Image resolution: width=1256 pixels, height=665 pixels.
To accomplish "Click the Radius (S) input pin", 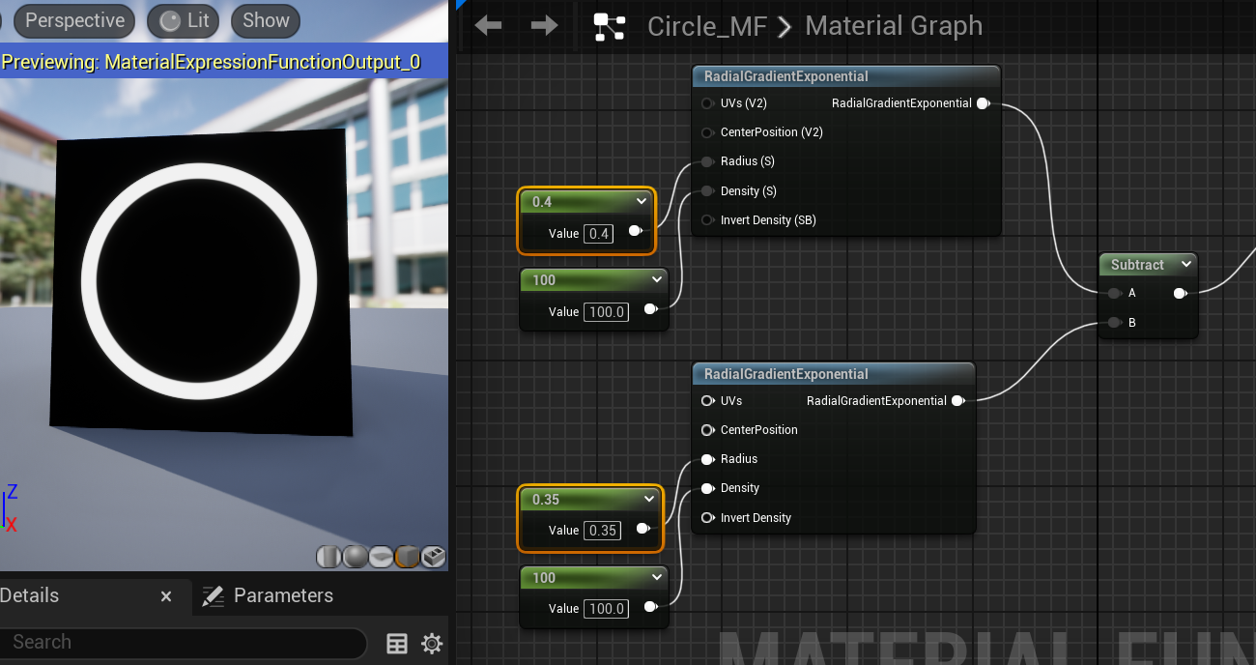I will pyautogui.click(x=708, y=161).
